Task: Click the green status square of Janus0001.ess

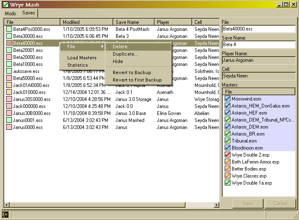Action: (x=9, y=120)
